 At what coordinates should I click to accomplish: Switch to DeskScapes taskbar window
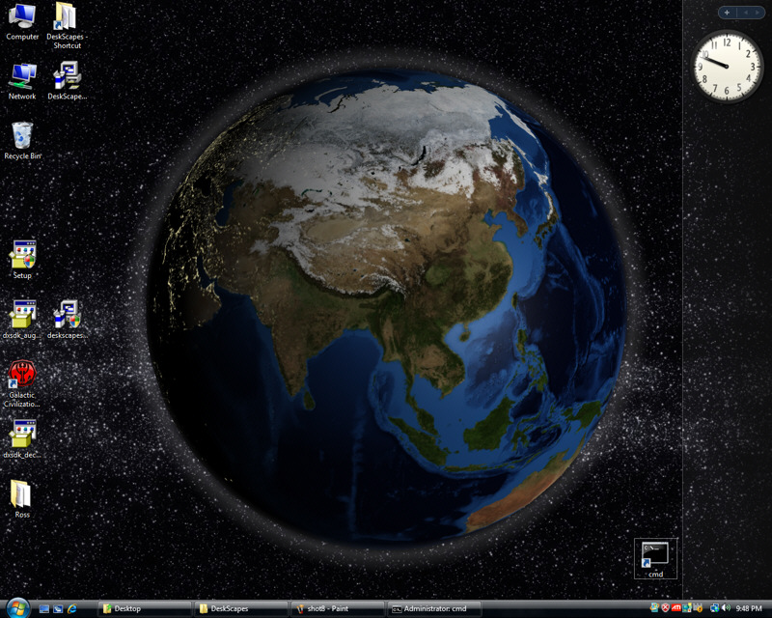click(241, 608)
